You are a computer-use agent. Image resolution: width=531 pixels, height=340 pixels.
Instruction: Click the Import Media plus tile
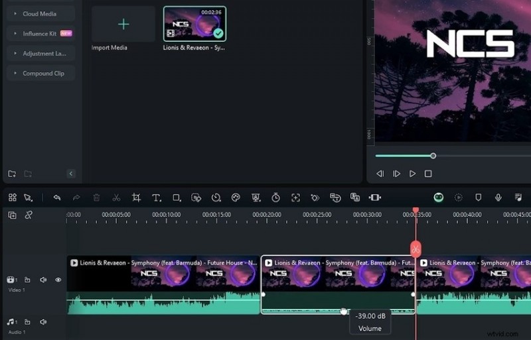tap(123, 25)
